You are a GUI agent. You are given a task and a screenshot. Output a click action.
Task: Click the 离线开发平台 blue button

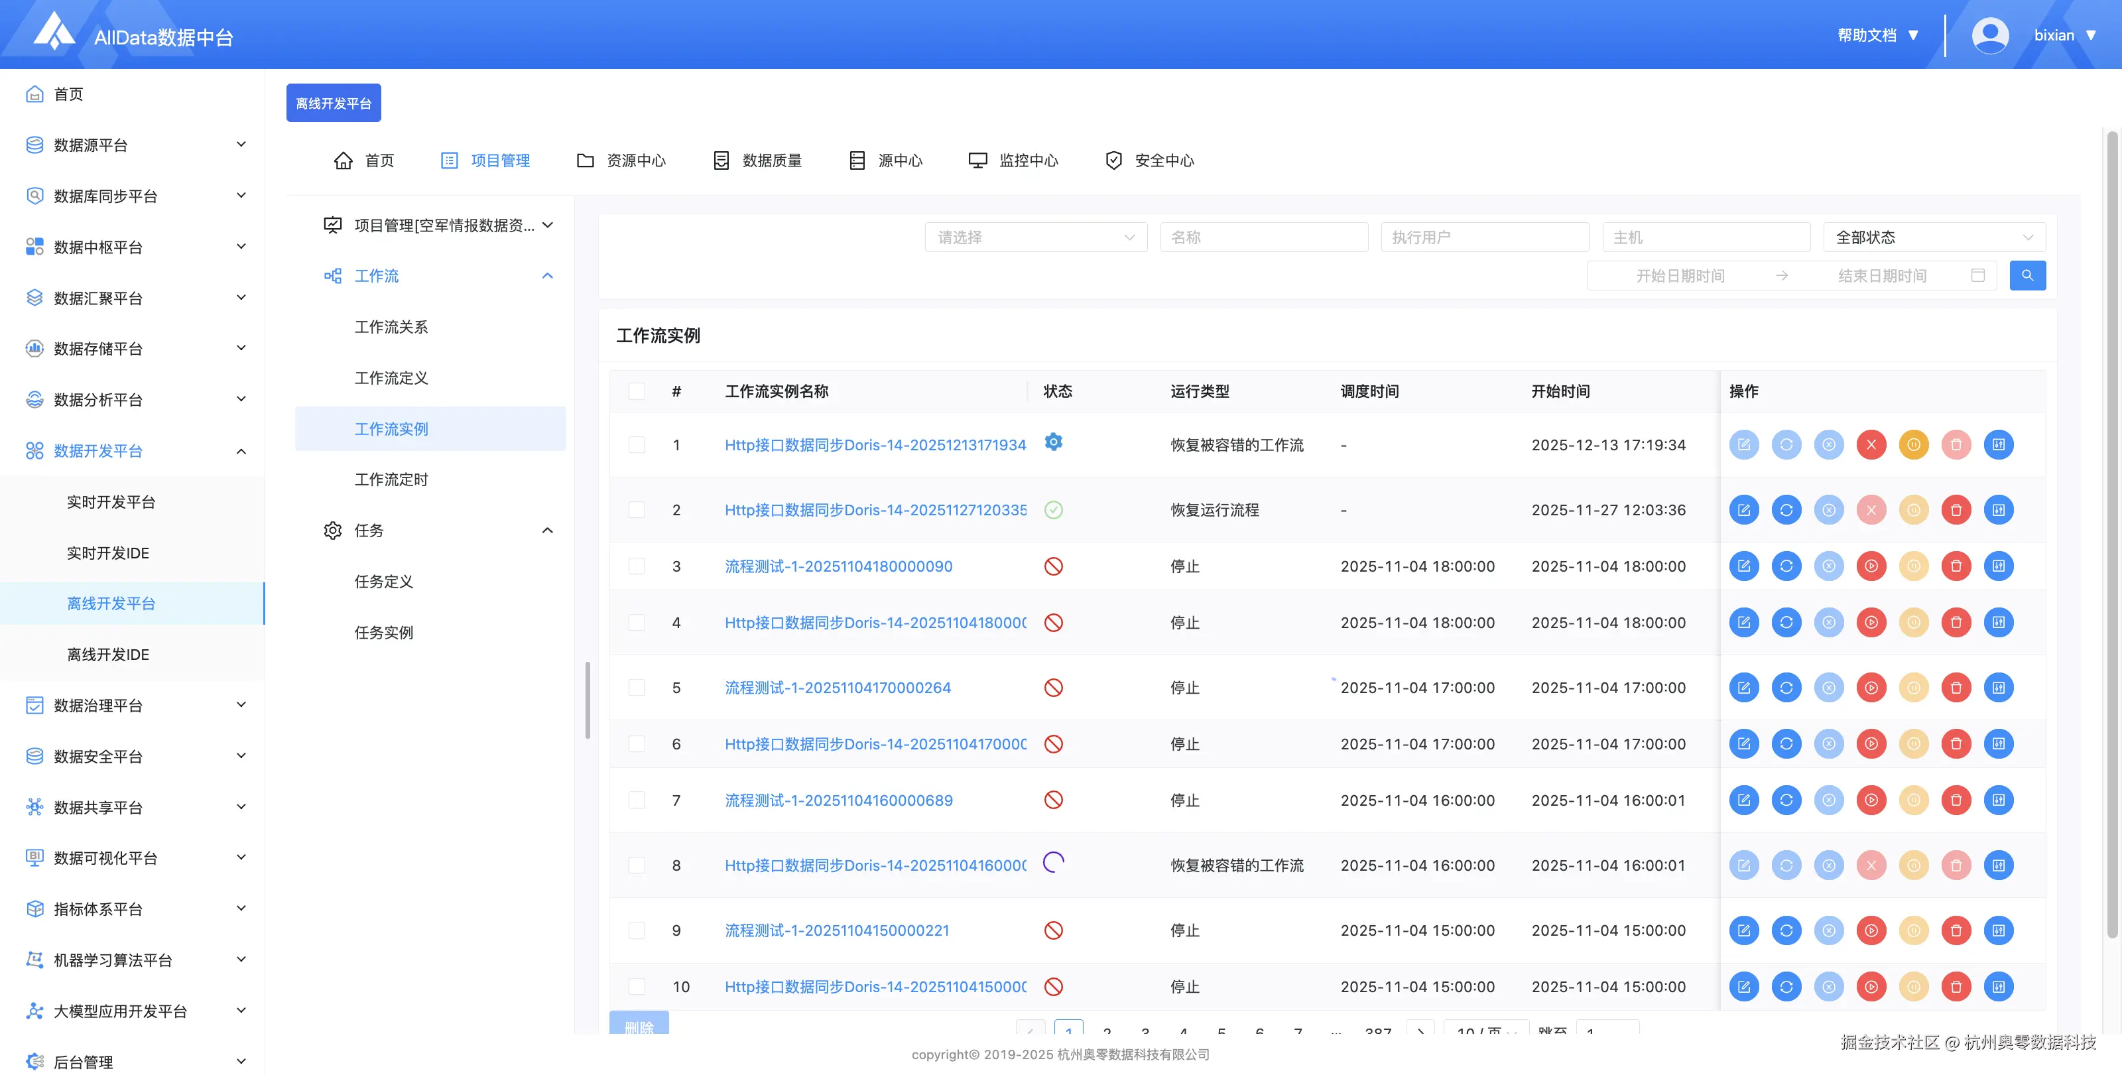[x=333, y=103]
